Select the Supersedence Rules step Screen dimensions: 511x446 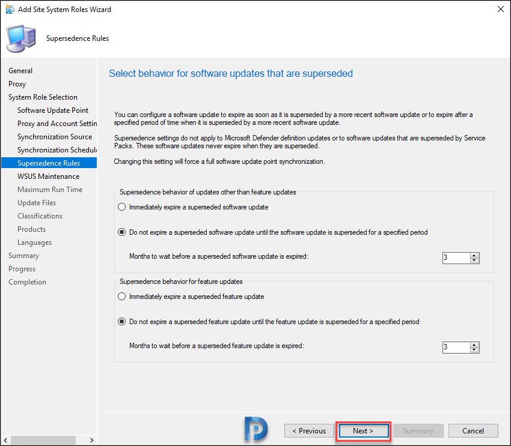49,163
